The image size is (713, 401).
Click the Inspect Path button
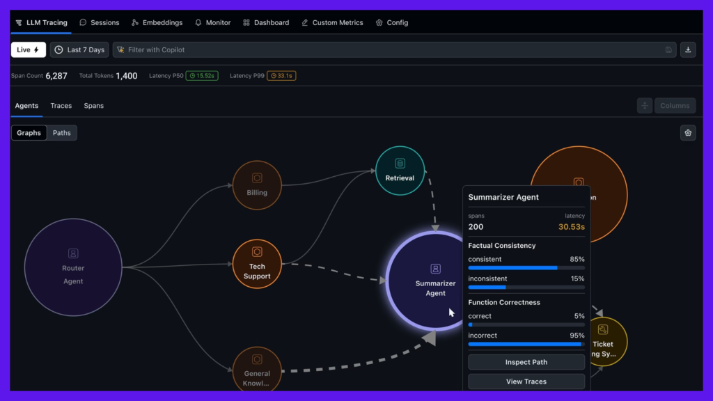coord(526,362)
